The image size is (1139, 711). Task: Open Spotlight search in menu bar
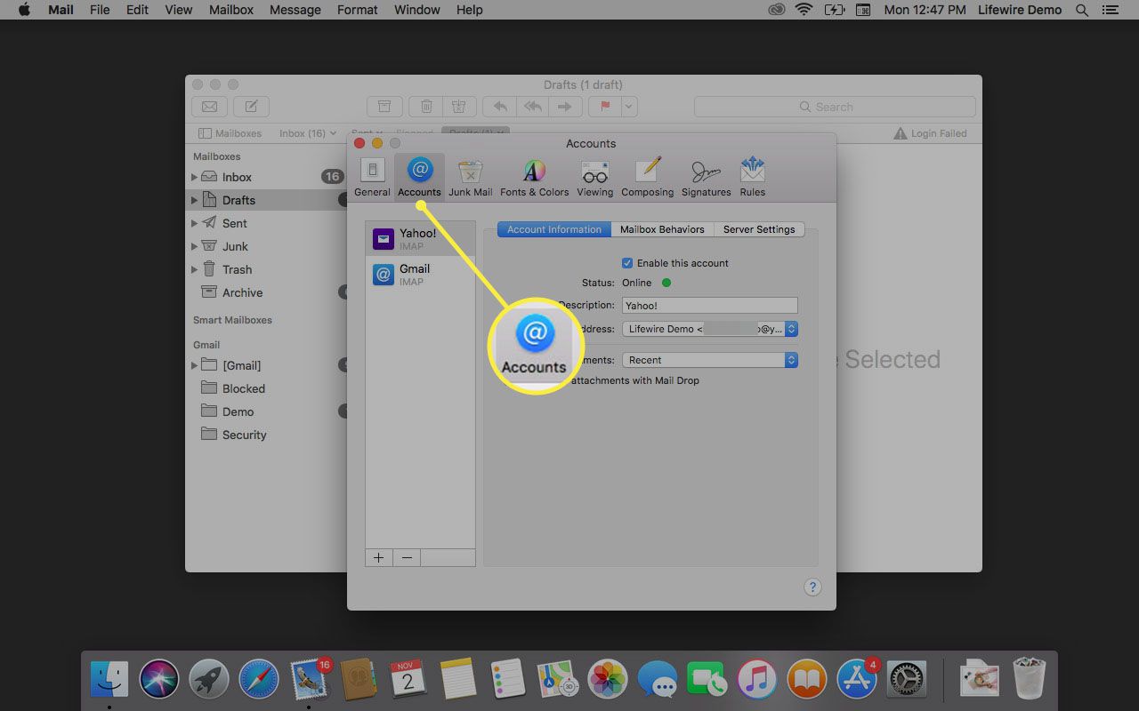(1082, 10)
